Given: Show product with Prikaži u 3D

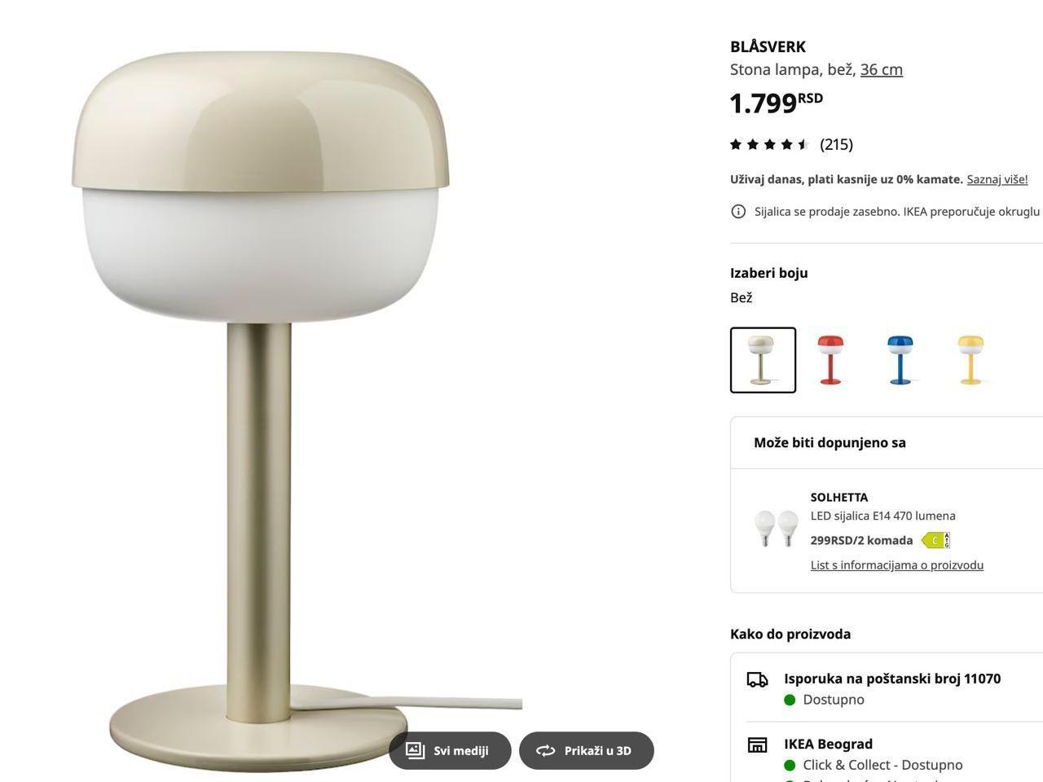Looking at the screenshot, I should coord(587,750).
